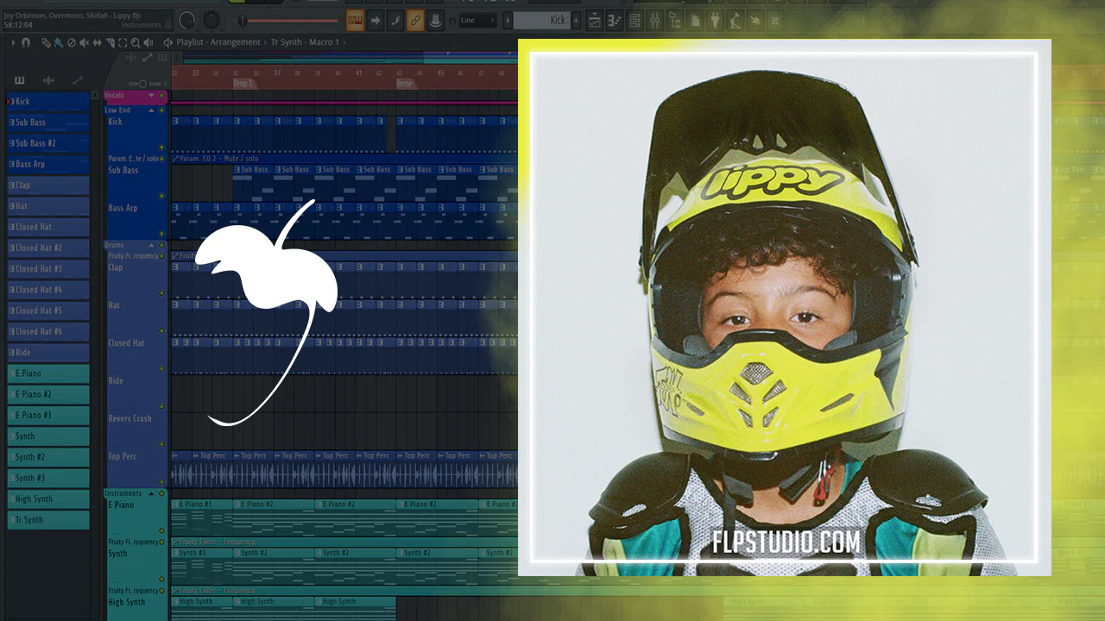
Task: Show audio clips in picker via waveform icon
Action: tap(48, 80)
